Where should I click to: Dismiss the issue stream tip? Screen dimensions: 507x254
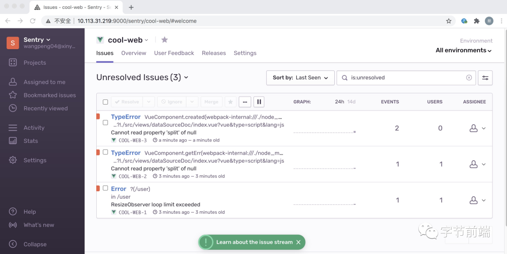click(x=299, y=242)
